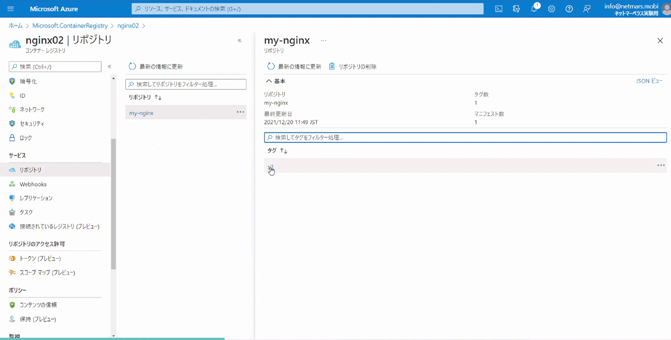Focus the tag filter search field
Screen dimensions: 671x340
pyautogui.click(x=465, y=138)
